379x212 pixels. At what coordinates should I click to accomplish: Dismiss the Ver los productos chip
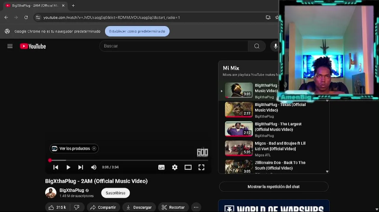[94, 149]
